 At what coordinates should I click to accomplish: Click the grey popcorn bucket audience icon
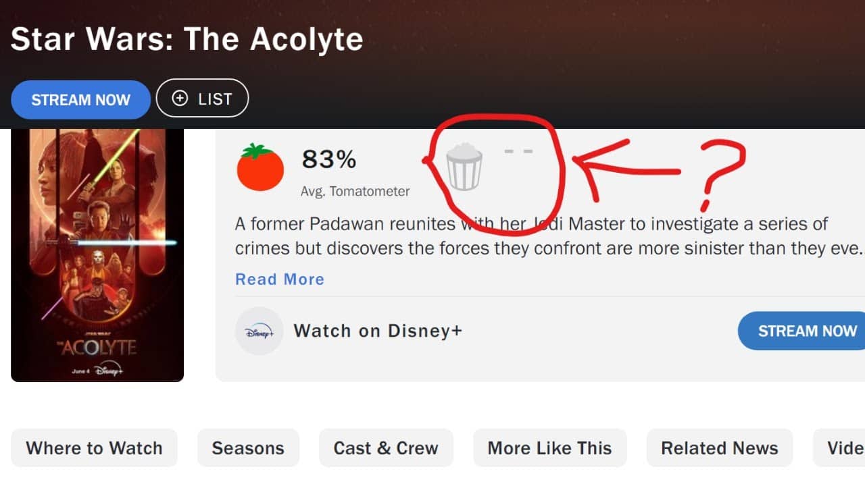point(465,167)
